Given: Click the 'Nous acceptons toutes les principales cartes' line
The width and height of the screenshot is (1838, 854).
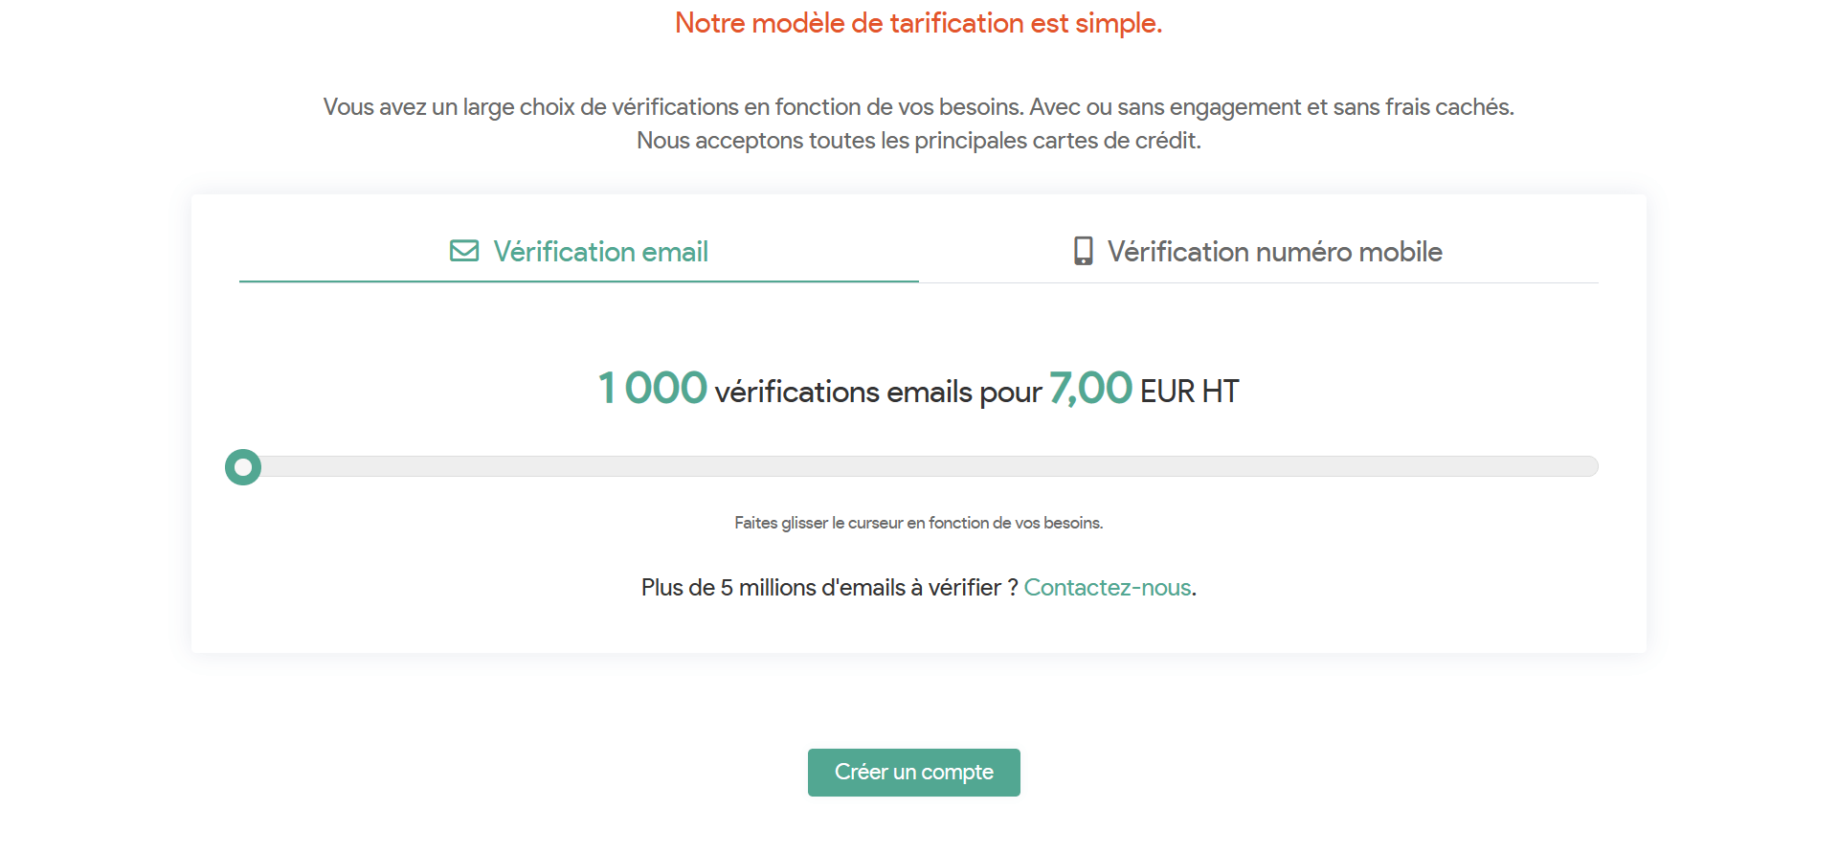Looking at the screenshot, I should [x=918, y=141].
